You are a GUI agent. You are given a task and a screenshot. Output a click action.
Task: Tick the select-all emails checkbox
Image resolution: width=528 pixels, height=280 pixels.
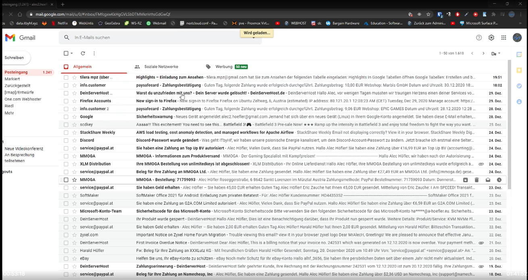tap(66, 53)
